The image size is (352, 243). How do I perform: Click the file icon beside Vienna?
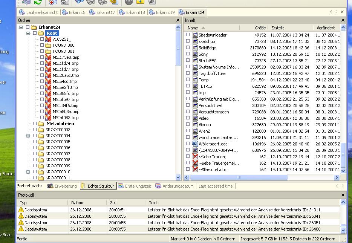click(x=195, y=125)
